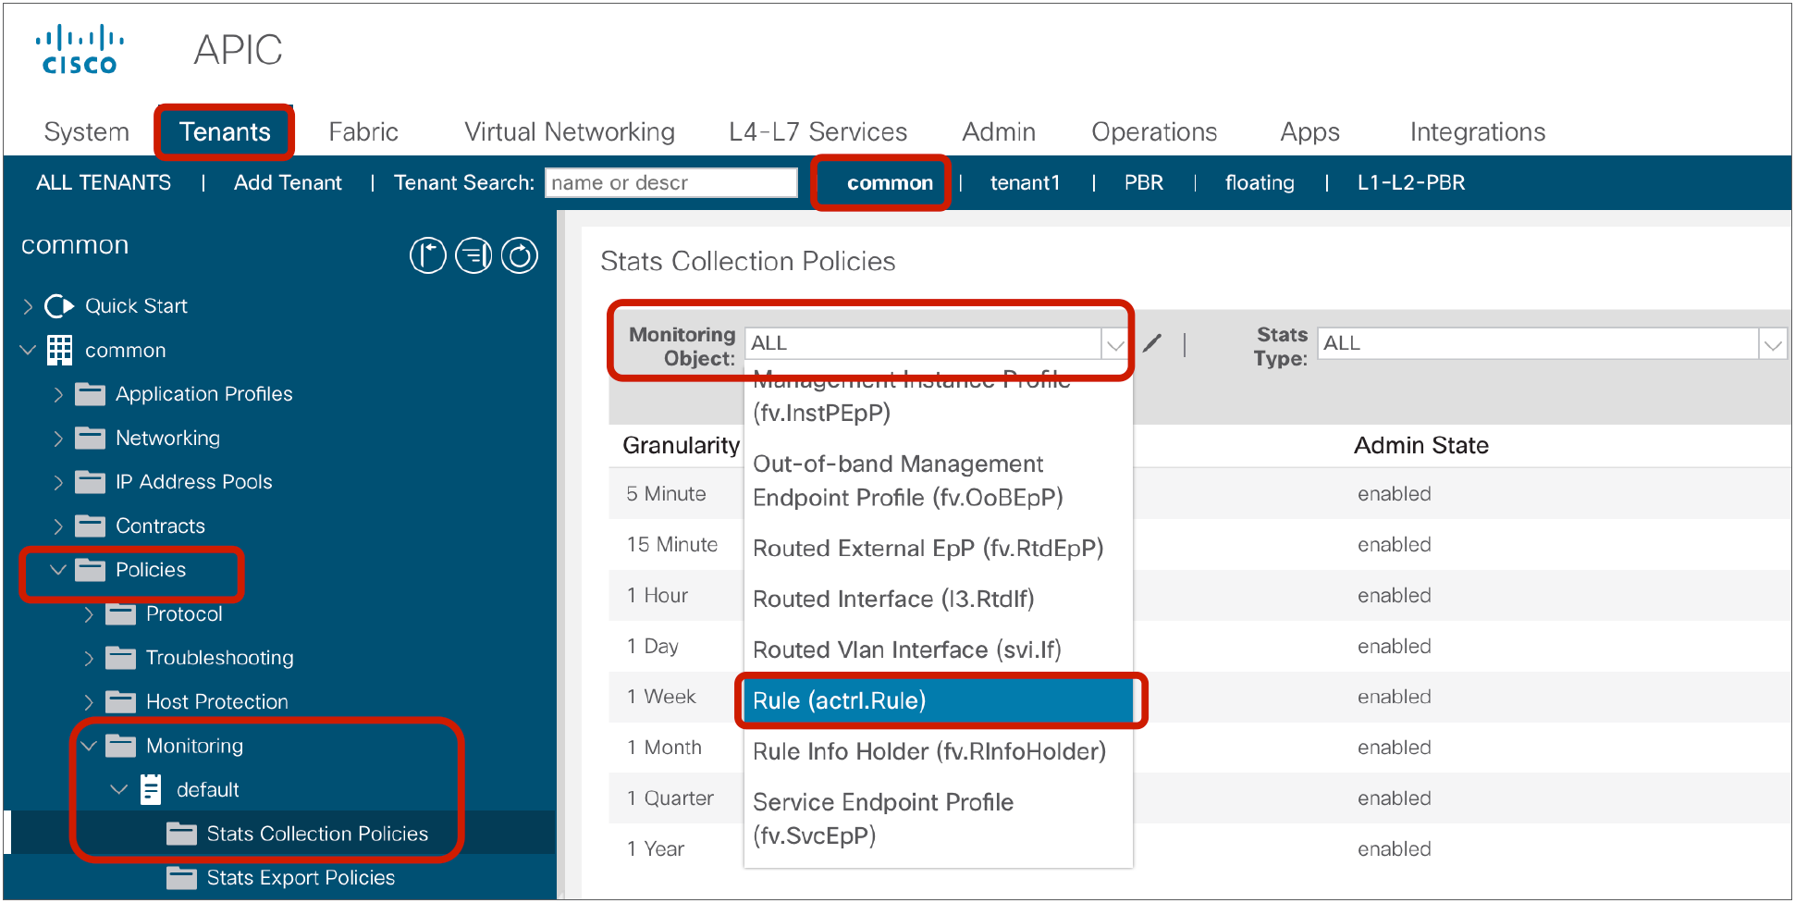The width and height of the screenshot is (1795, 903).
Task: Expand the IP Address Pools chevron
Action: pyautogui.click(x=58, y=482)
